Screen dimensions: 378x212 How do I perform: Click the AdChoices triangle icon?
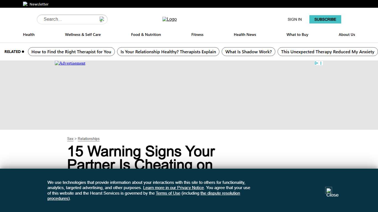pyautogui.click(x=316, y=63)
